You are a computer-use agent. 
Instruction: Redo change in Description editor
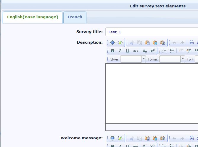(x=182, y=43)
